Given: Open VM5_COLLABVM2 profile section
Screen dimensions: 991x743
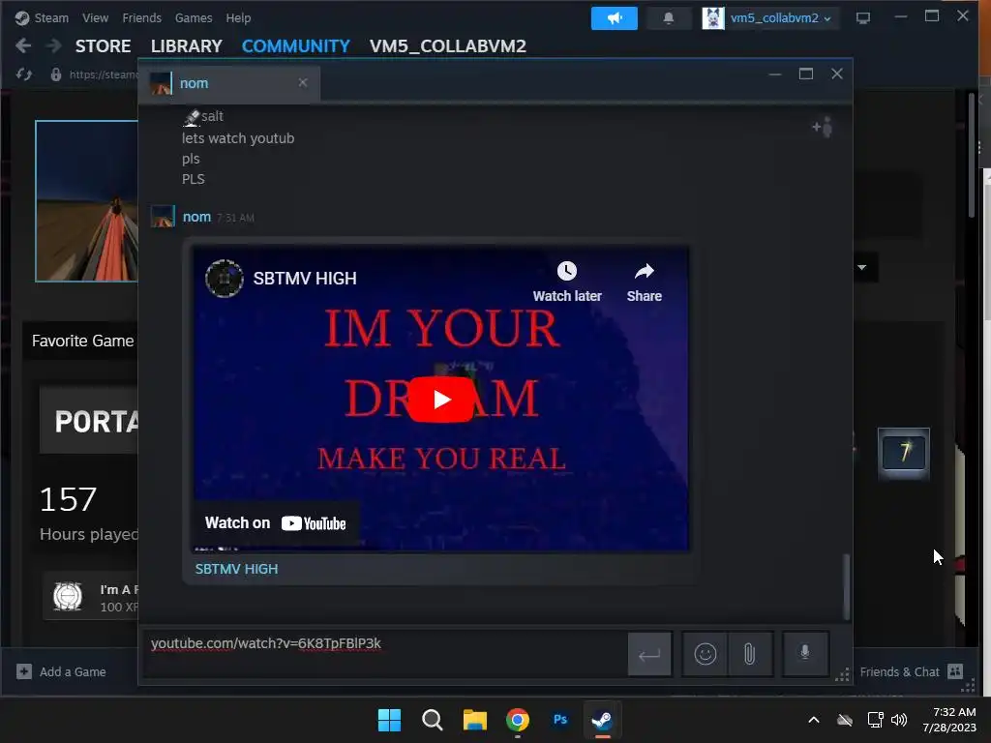Looking at the screenshot, I should click(x=447, y=46).
